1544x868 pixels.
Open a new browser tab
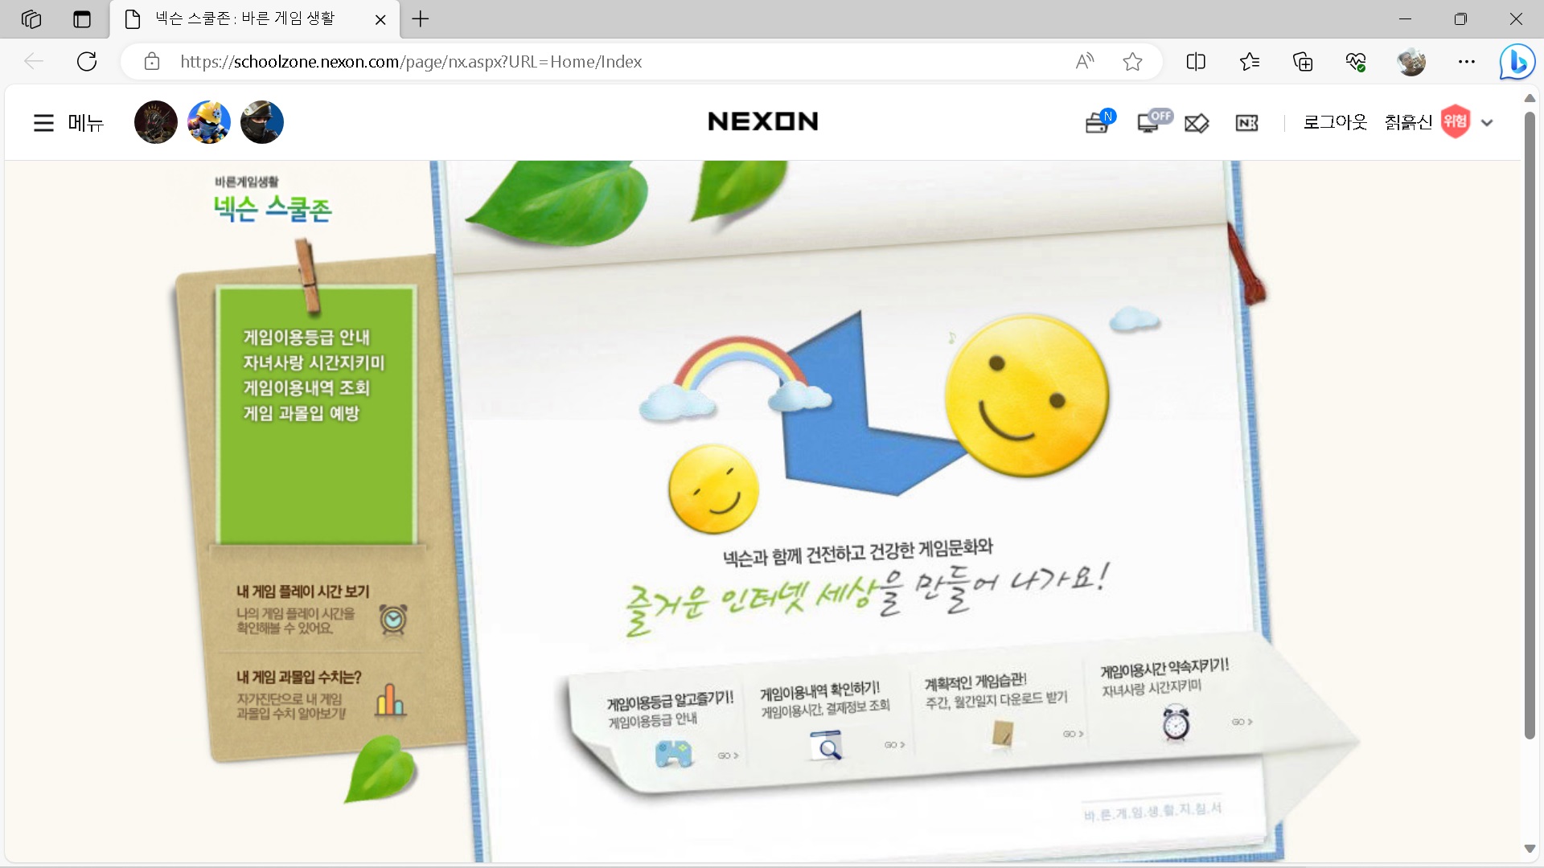click(421, 19)
